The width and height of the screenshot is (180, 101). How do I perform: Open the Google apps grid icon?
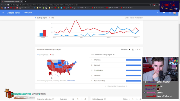[x=170, y=13]
